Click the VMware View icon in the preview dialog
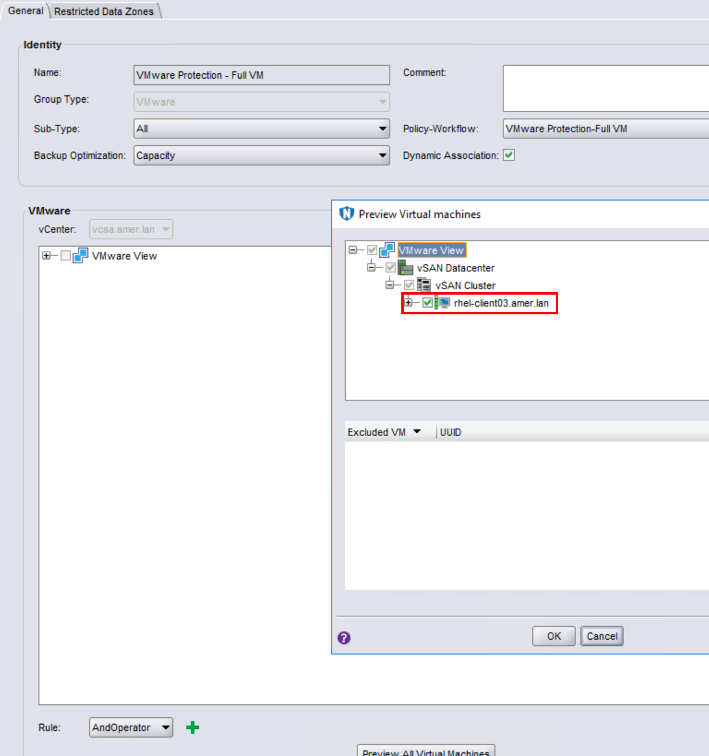The width and height of the screenshot is (709, 756). (x=387, y=250)
